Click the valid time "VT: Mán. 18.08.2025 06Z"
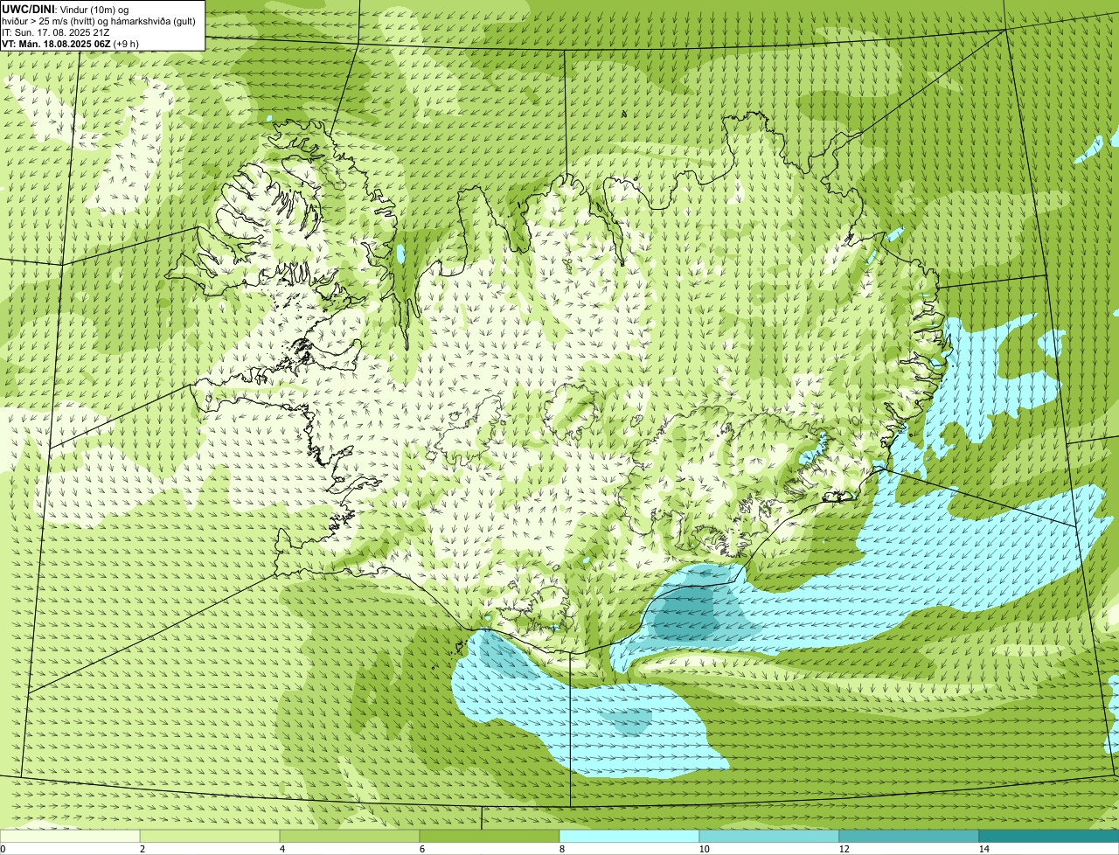The width and height of the screenshot is (1119, 855). (56, 43)
